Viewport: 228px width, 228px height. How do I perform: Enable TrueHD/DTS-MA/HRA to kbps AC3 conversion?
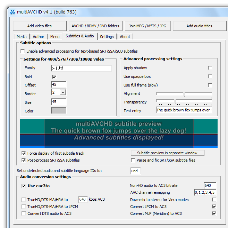pyautogui.click(x=24, y=200)
